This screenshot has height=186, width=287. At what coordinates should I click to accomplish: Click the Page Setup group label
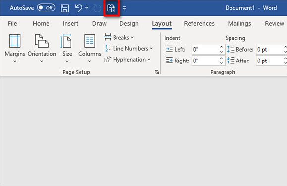click(x=76, y=72)
